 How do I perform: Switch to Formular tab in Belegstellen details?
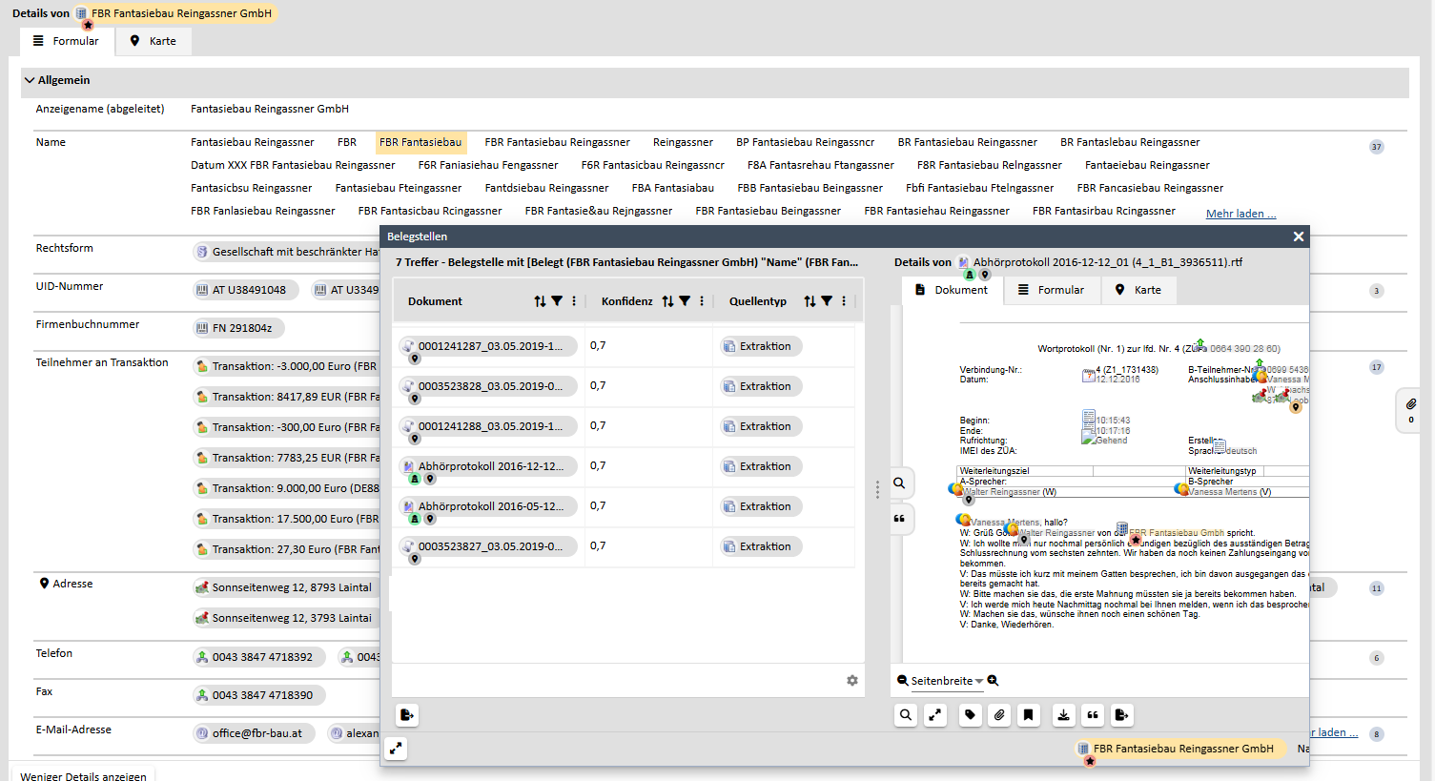click(1052, 290)
